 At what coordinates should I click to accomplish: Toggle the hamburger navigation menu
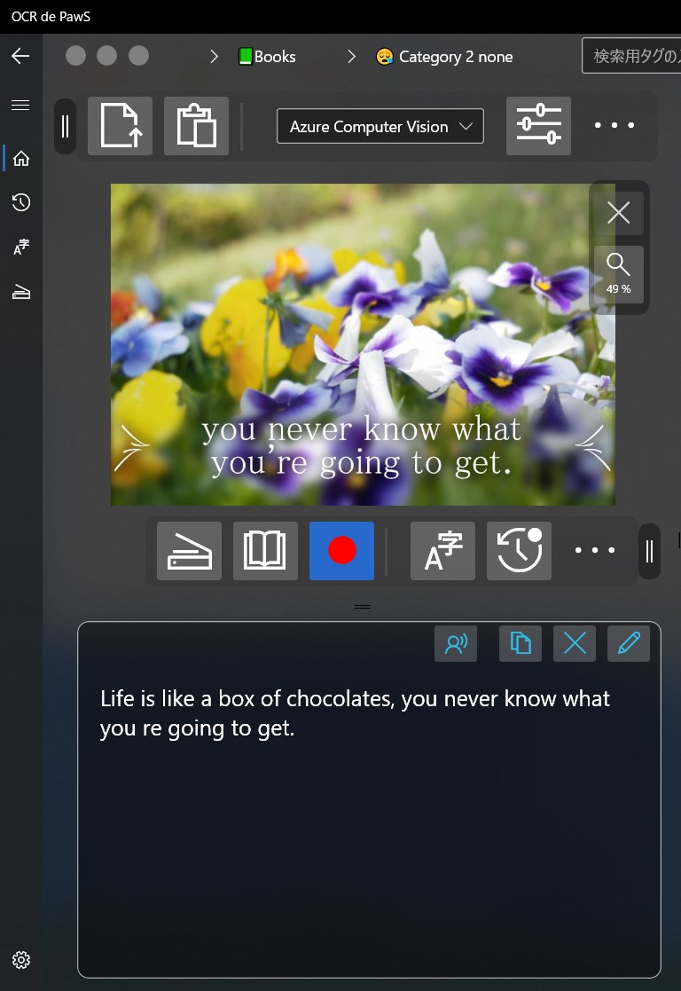point(20,106)
